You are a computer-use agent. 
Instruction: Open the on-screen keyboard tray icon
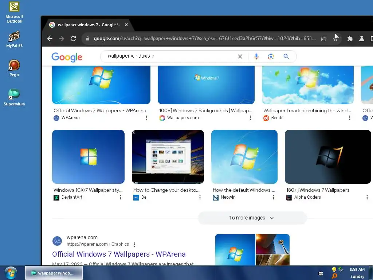coord(321,273)
